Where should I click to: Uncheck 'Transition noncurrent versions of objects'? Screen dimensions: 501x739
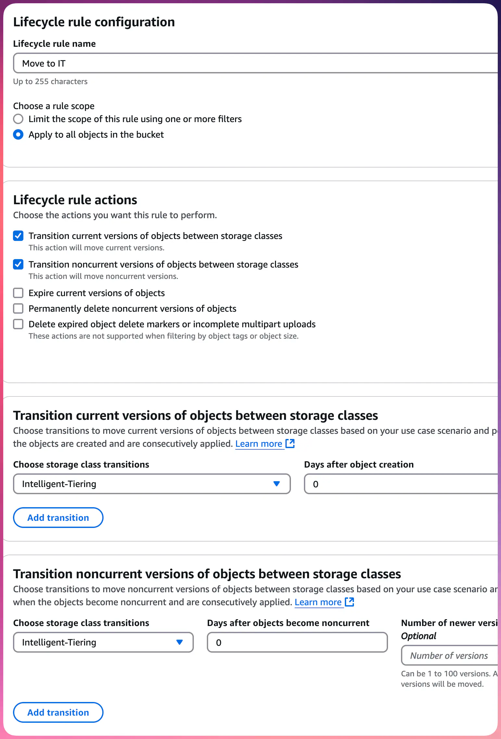pos(18,264)
